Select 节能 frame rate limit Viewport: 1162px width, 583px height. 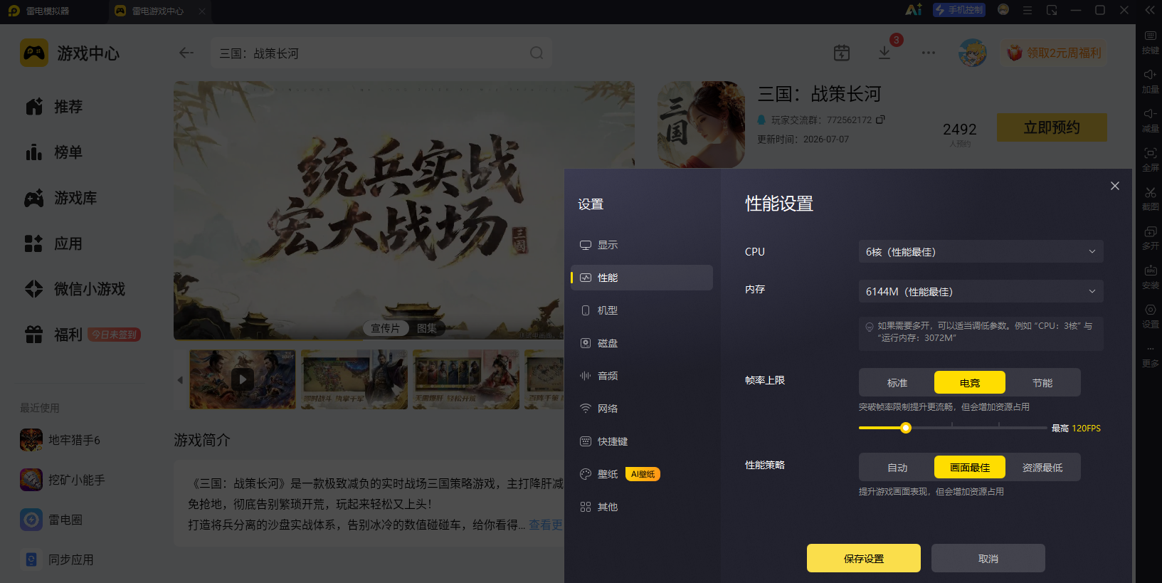click(x=1042, y=383)
